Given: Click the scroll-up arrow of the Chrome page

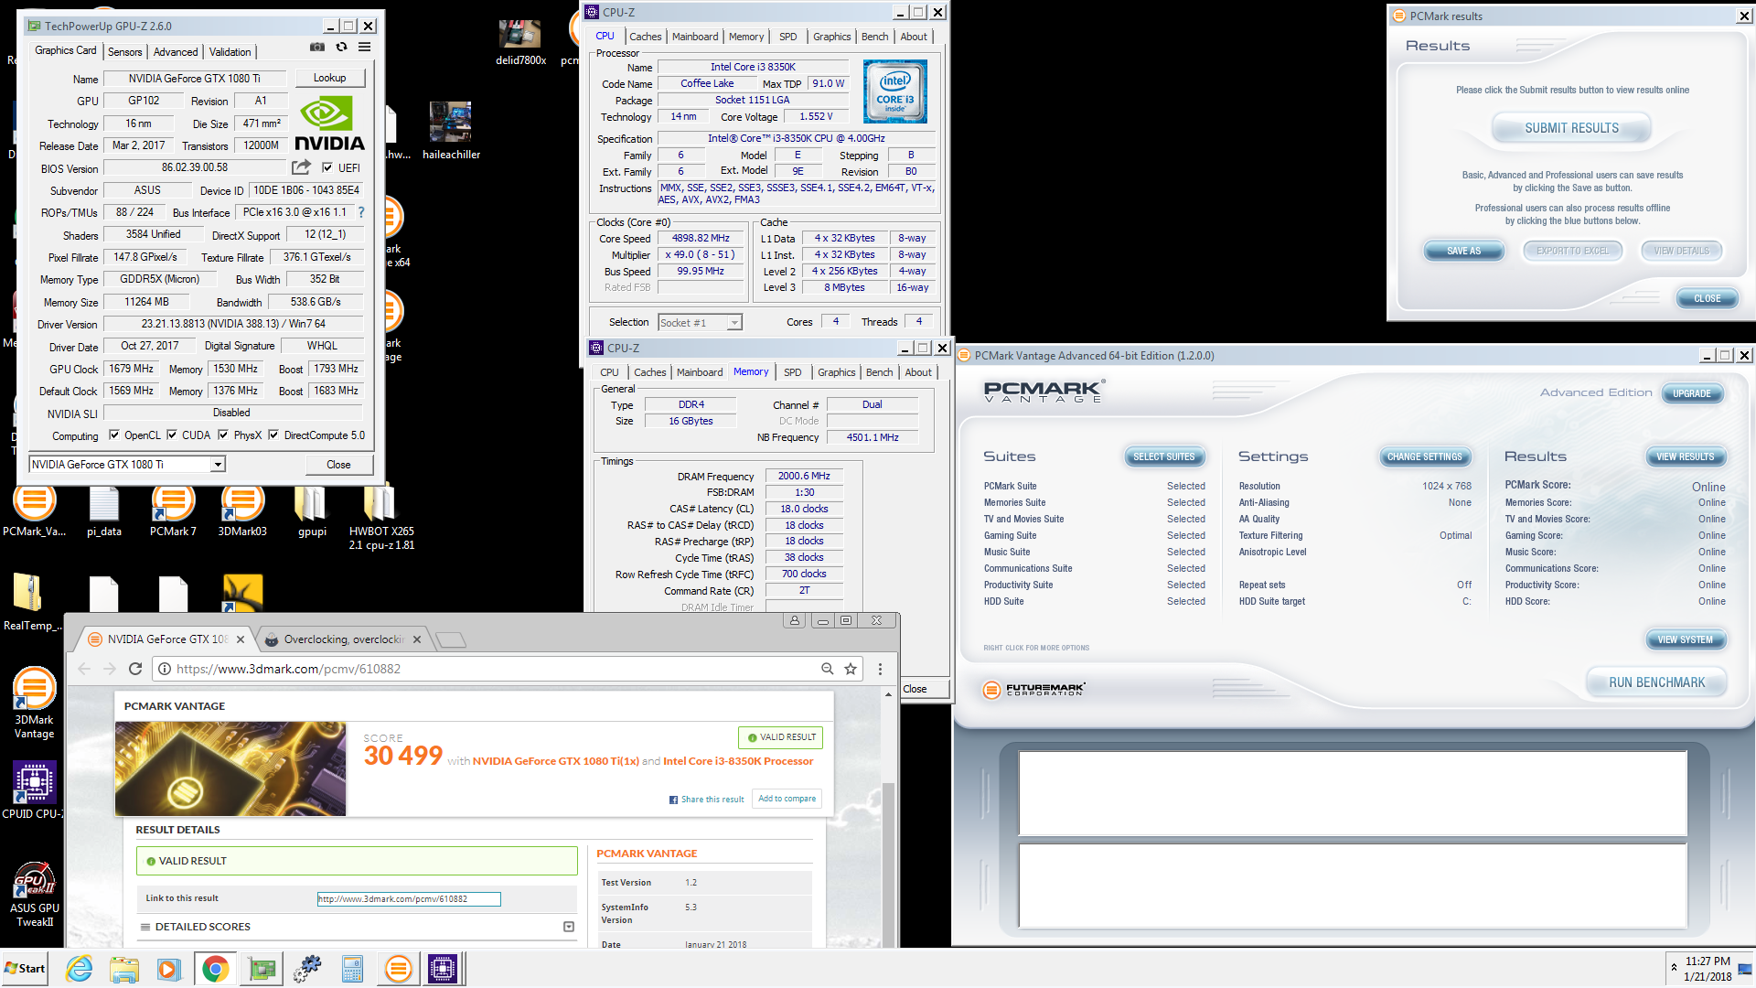Looking at the screenshot, I should [887, 695].
